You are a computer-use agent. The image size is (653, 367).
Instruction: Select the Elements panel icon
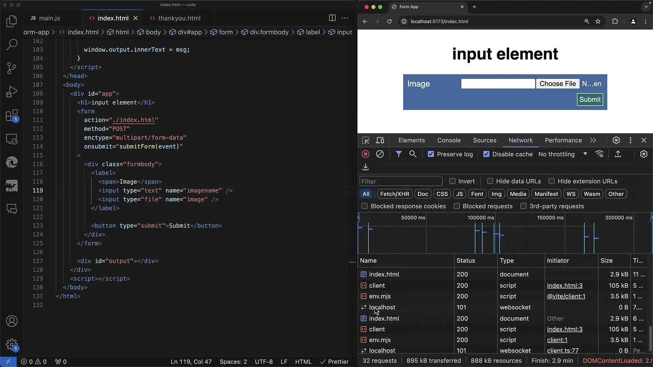(411, 140)
